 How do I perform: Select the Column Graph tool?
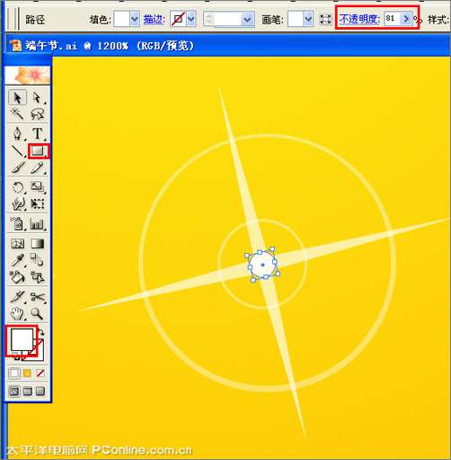37,223
